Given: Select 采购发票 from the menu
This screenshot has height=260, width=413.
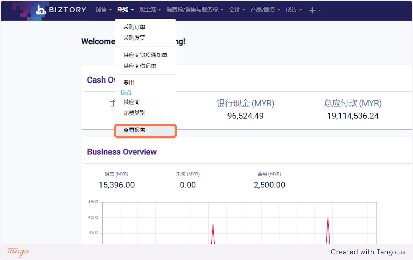Looking at the screenshot, I should pyautogui.click(x=145, y=38).
